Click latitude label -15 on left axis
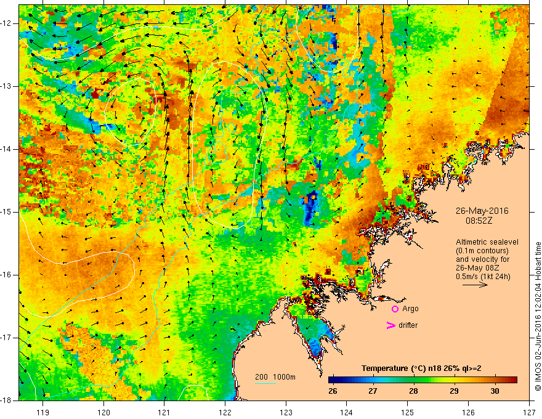 [x=7, y=212]
